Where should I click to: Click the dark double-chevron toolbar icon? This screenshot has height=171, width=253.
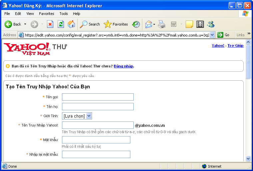tap(200, 24)
